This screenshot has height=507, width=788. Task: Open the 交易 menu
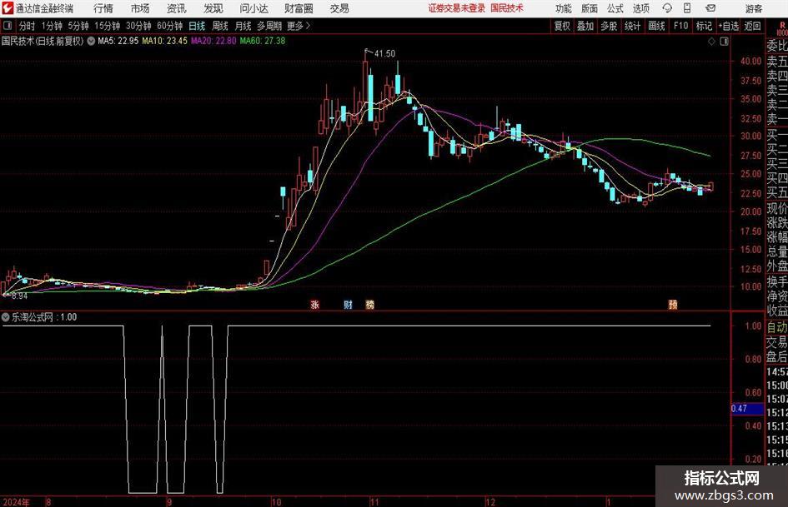(x=339, y=8)
